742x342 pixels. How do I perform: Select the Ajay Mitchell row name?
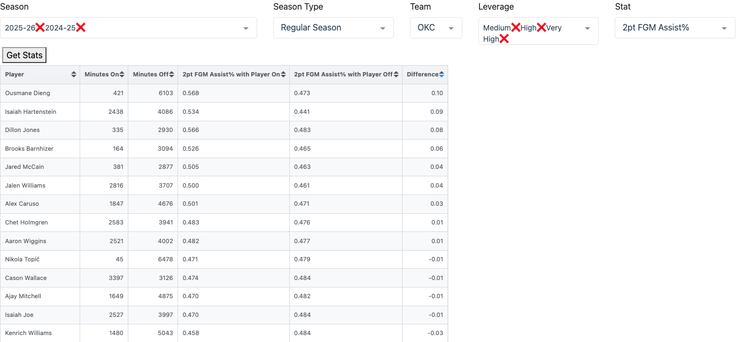click(23, 296)
